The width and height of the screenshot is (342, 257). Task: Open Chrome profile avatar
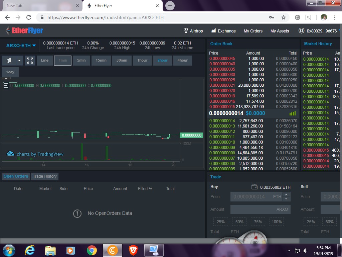coord(324,17)
